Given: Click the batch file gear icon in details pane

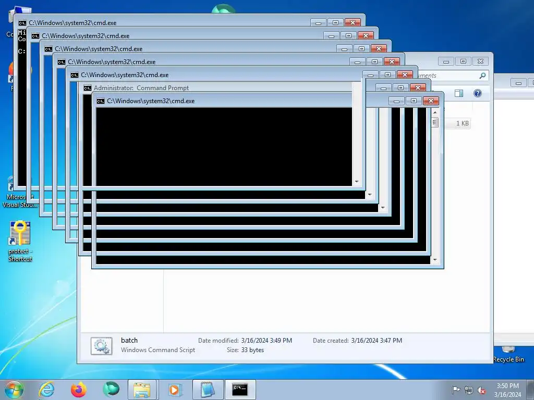Looking at the screenshot, I should [102, 346].
